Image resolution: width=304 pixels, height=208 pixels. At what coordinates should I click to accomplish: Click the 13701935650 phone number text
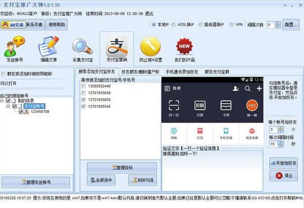[99, 100]
